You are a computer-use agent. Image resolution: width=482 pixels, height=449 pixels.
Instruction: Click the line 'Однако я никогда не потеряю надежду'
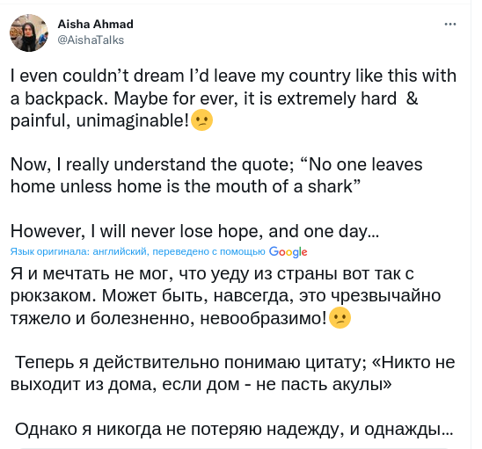[234, 429]
